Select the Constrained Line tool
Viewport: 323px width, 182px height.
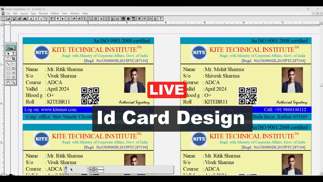(x=14, y=64)
